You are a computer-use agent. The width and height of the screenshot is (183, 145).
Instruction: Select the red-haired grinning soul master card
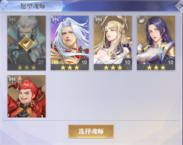pos(27,96)
